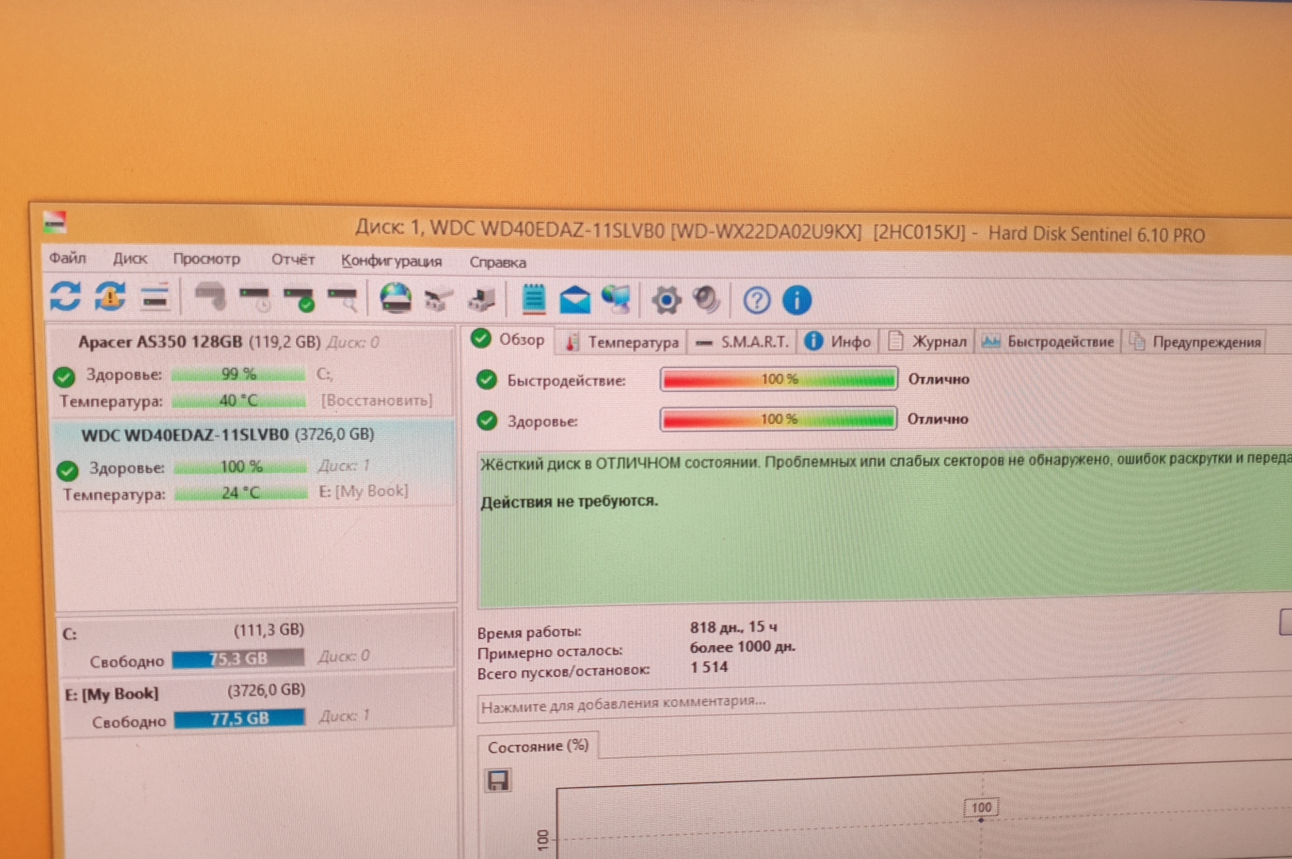Click the 'E: [My Book]' label under WDC disk
Screen dimensions: 1292x859
tap(364, 492)
